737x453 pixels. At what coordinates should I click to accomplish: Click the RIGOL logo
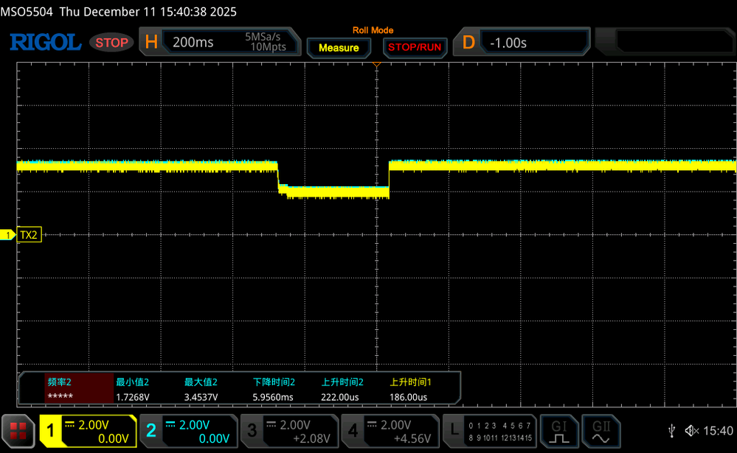(46, 42)
